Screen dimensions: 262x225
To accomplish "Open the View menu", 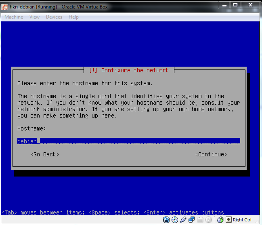I will click(x=34, y=17).
